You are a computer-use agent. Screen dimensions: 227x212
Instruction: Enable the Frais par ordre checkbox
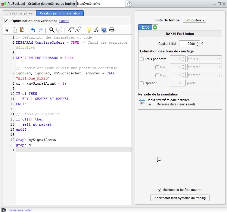coord(142,59)
